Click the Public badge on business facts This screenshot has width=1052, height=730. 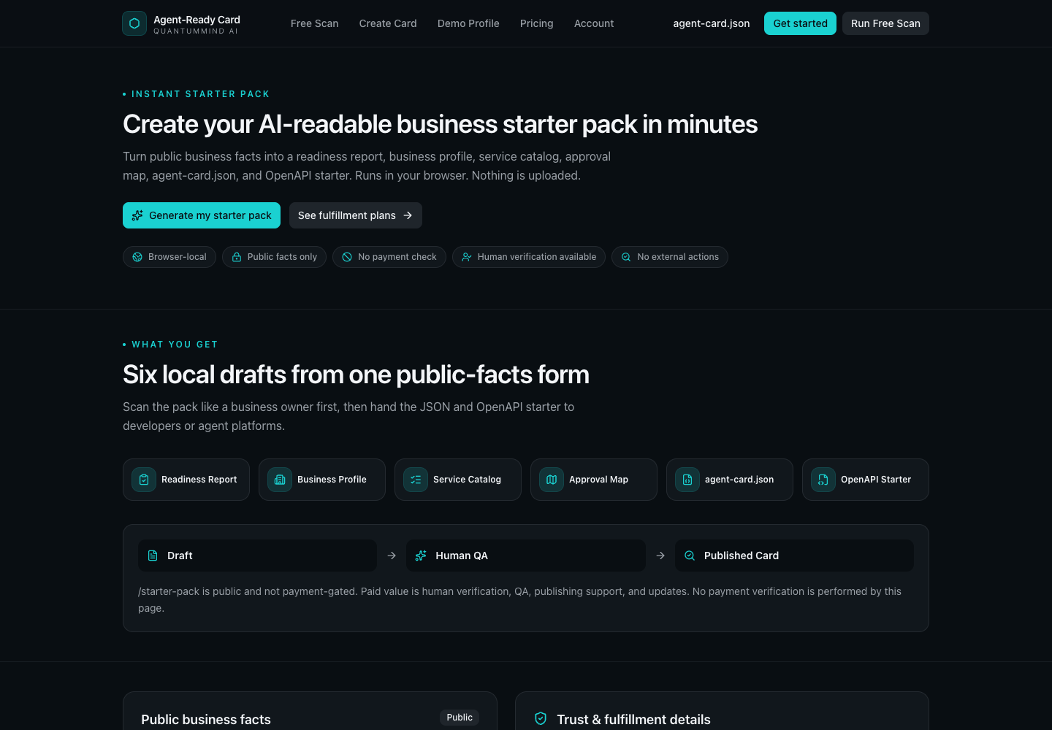pos(460,718)
